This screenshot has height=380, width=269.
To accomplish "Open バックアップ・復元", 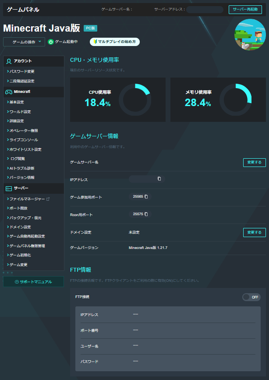I will [25, 218].
